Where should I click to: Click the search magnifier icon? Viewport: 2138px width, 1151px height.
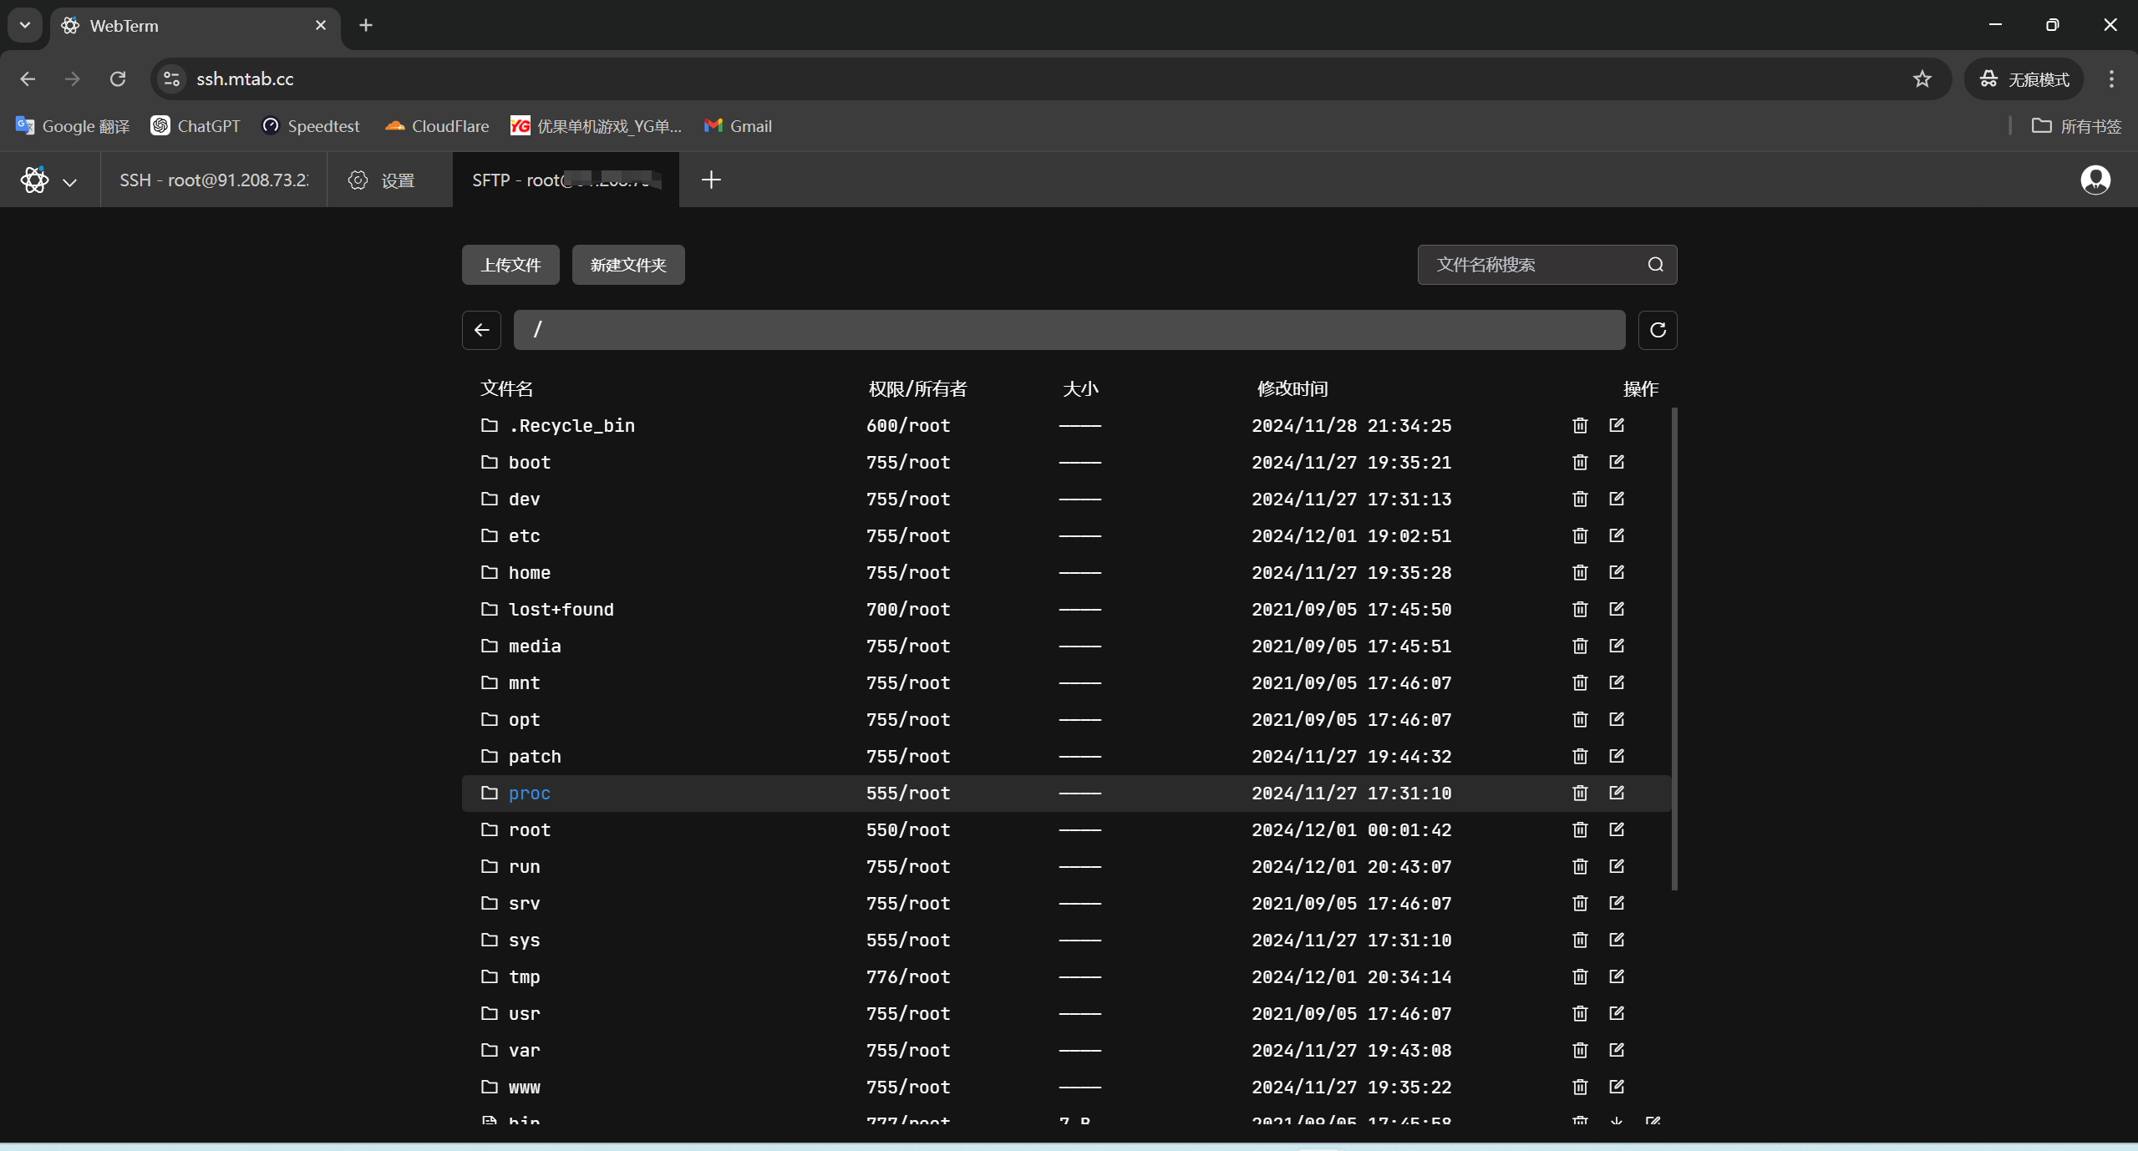(x=1655, y=265)
